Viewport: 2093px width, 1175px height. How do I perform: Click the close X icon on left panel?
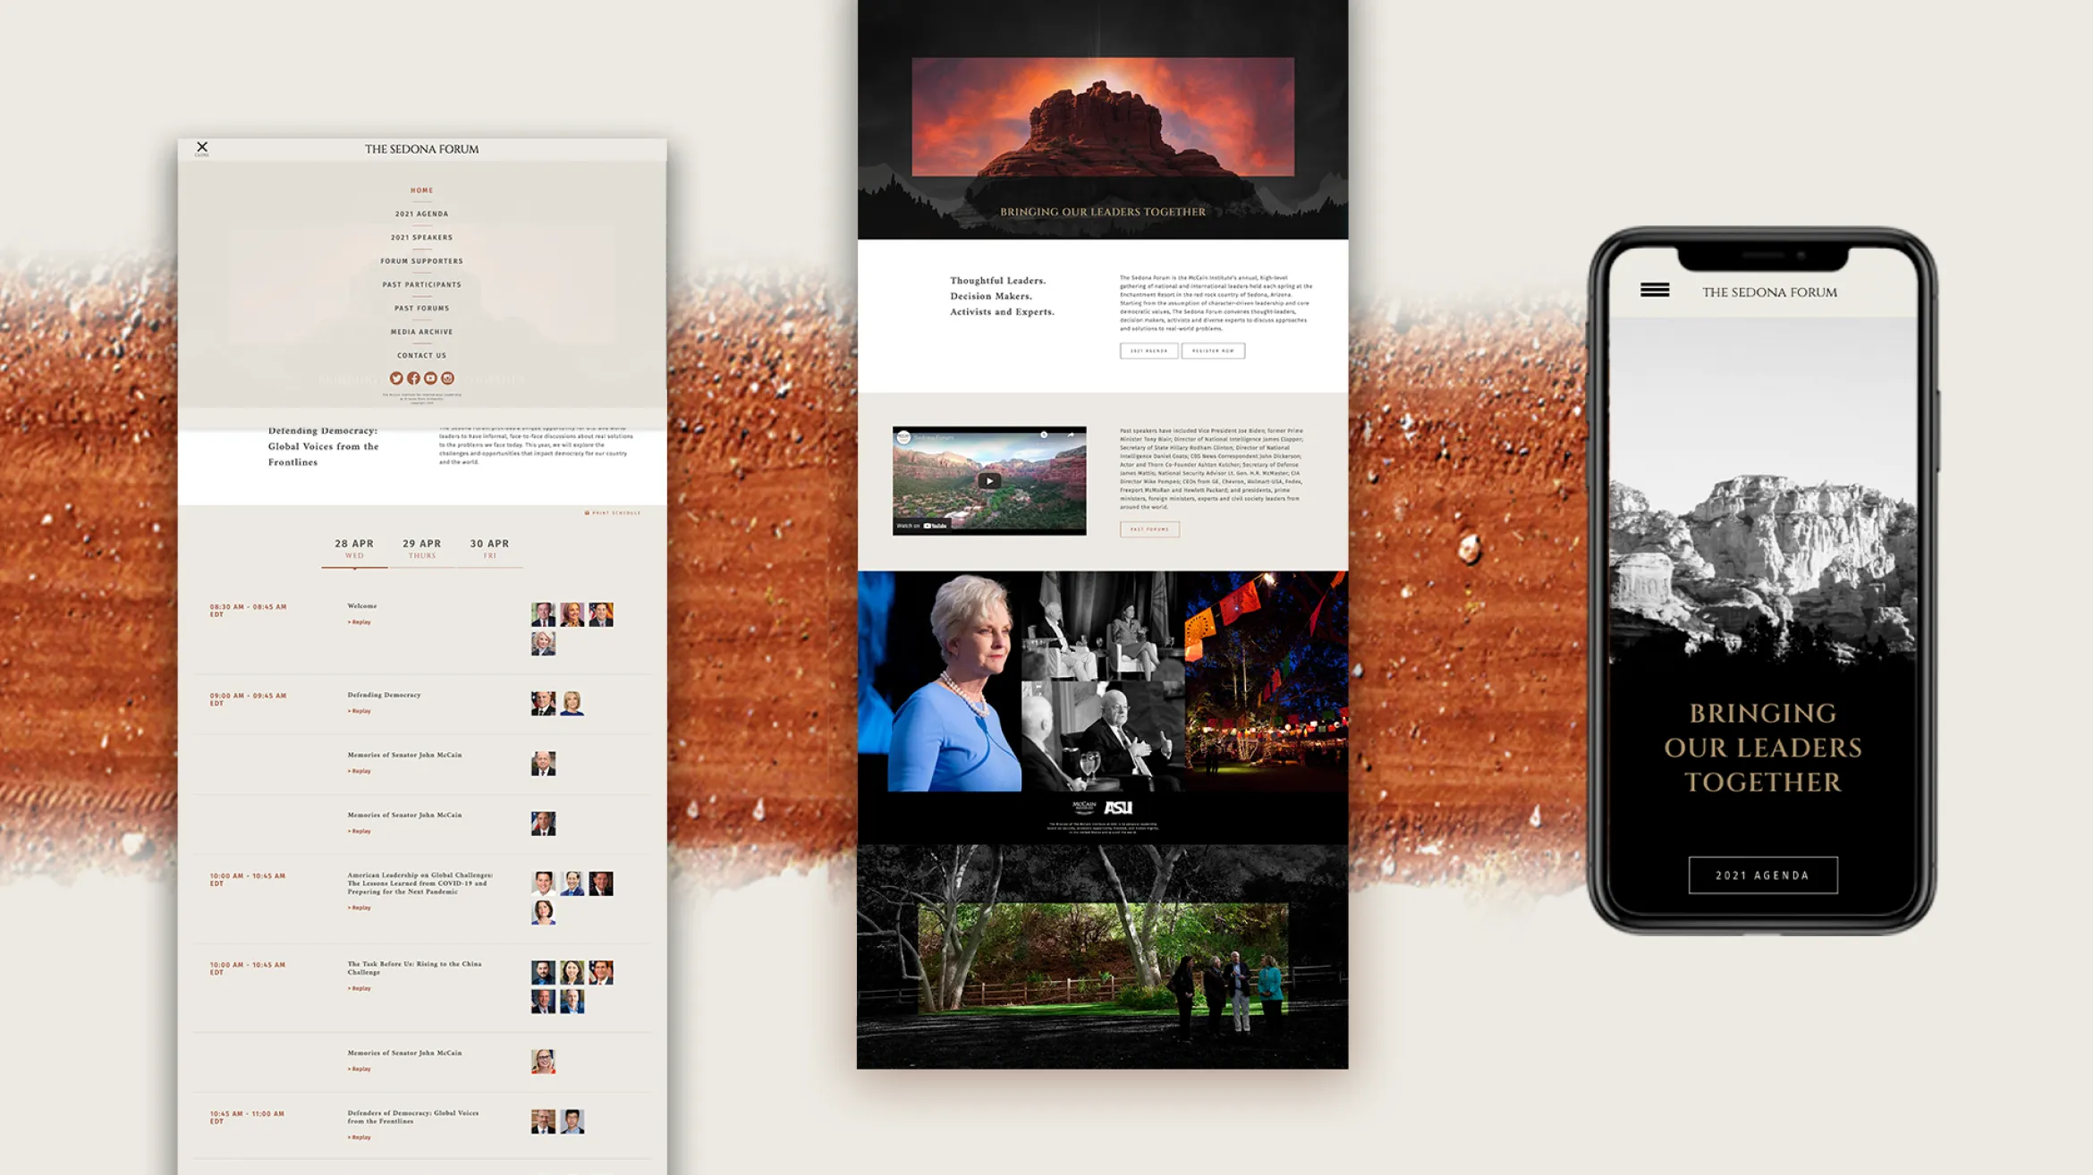point(201,147)
